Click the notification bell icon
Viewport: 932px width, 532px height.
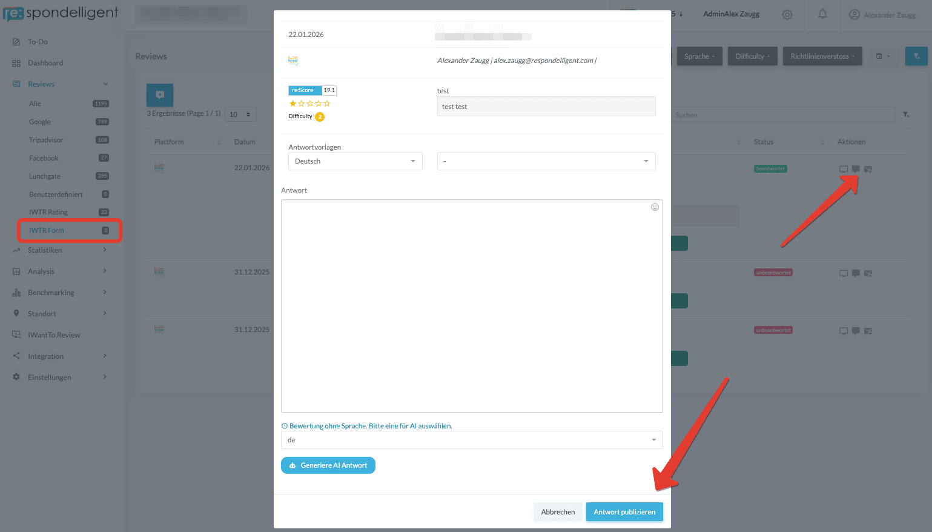pyautogui.click(x=822, y=14)
